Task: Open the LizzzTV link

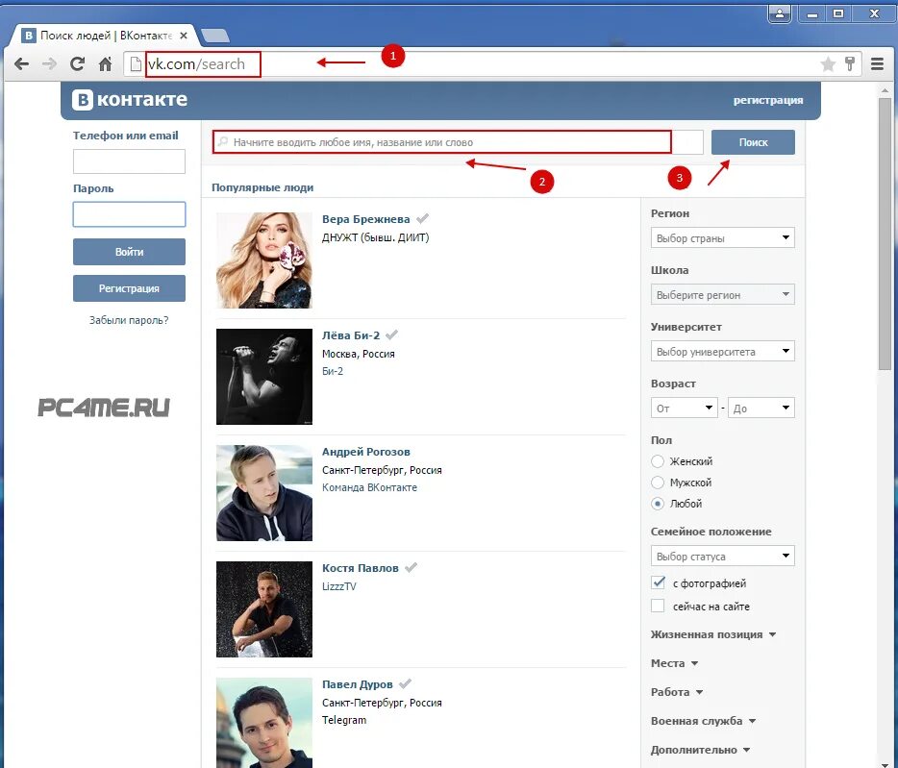Action: click(x=339, y=586)
